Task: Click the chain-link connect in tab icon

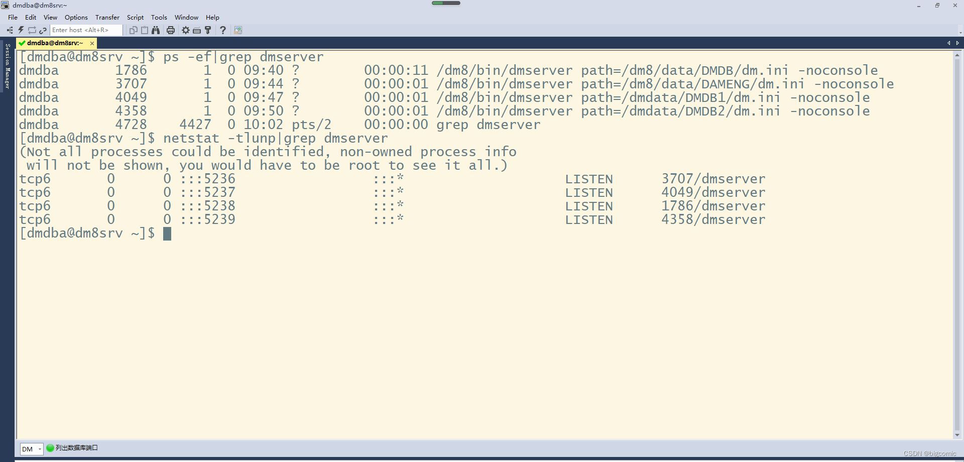Action: point(43,30)
